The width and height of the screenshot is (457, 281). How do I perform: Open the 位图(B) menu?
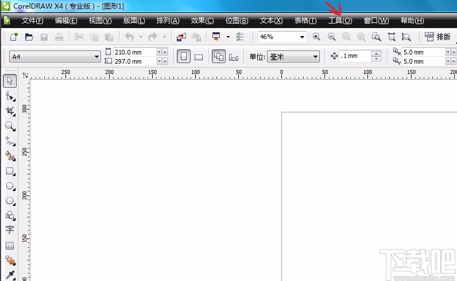(237, 21)
